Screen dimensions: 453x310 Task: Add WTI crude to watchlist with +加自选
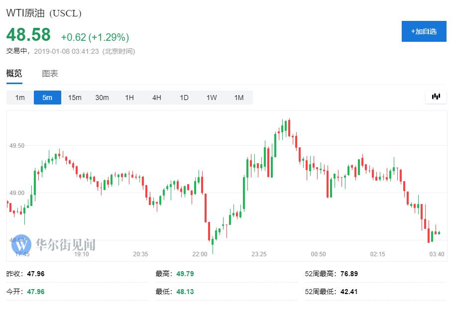[x=424, y=31]
